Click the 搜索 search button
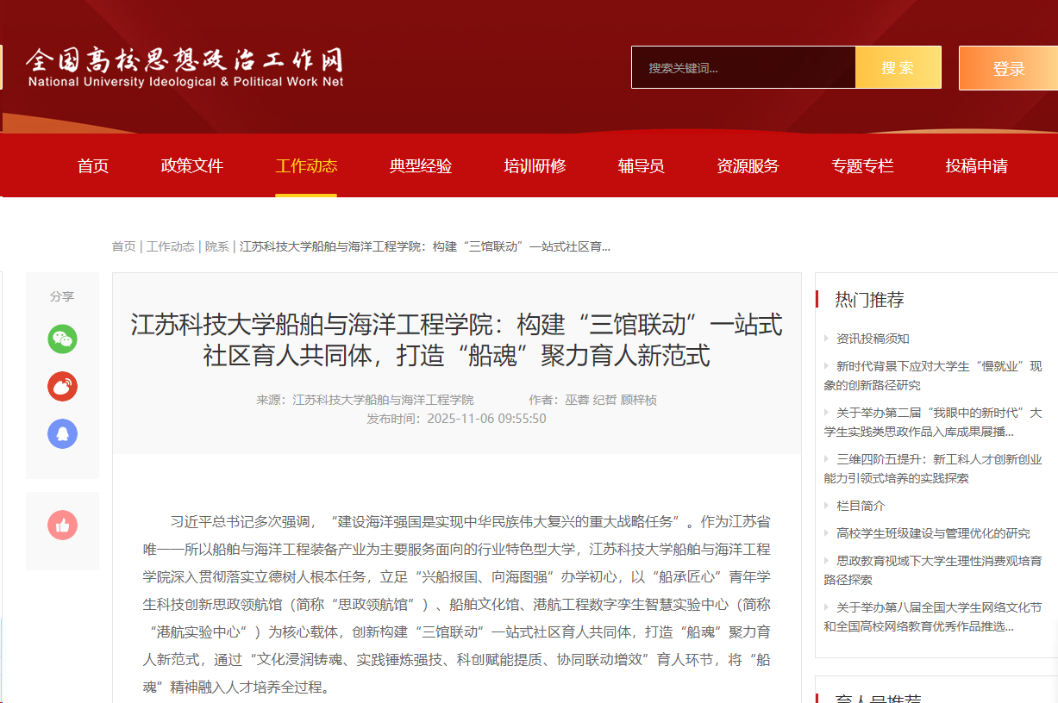The height and width of the screenshot is (703, 1058). pos(898,68)
